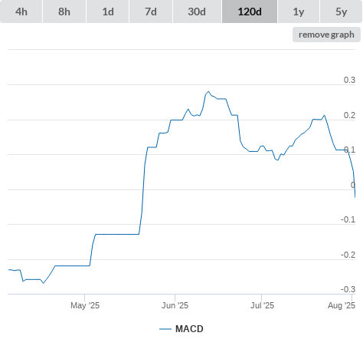Click the Jul '25 axis label
Screen dimensions: 363x349
click(x=262, y=305)
